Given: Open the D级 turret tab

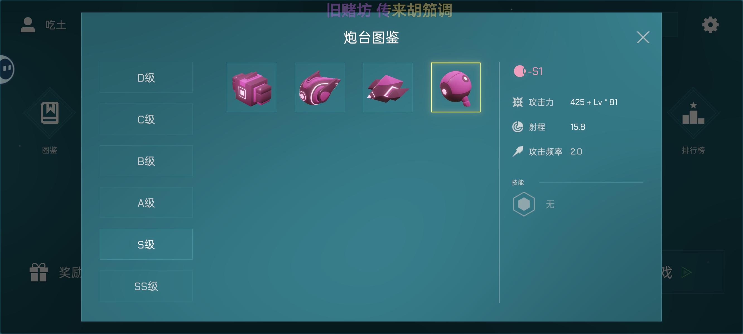Looking at the screenshot, I should (x=146, y=77).
